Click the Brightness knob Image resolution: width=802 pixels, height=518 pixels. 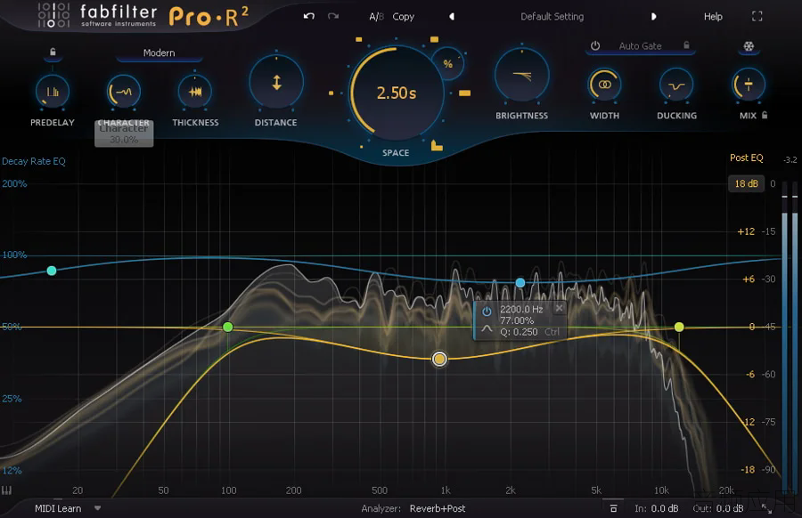(x=521, y=77)
